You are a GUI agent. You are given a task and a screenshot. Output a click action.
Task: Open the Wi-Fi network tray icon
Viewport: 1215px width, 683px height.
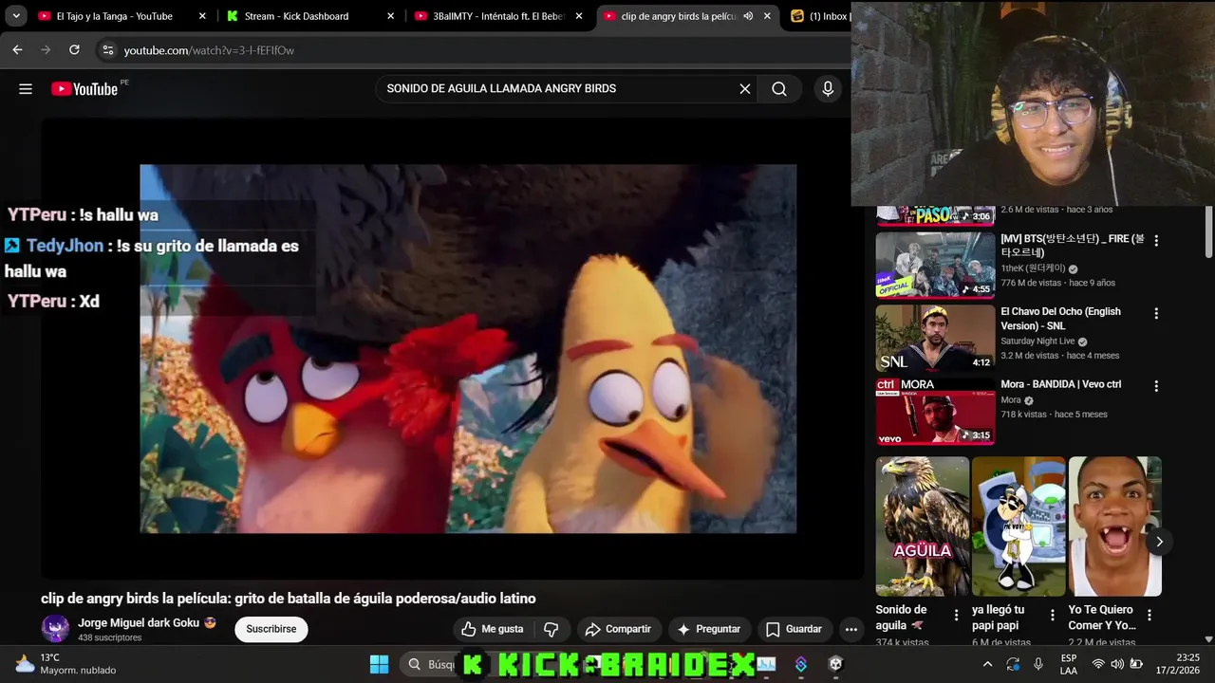point(1098,664)
